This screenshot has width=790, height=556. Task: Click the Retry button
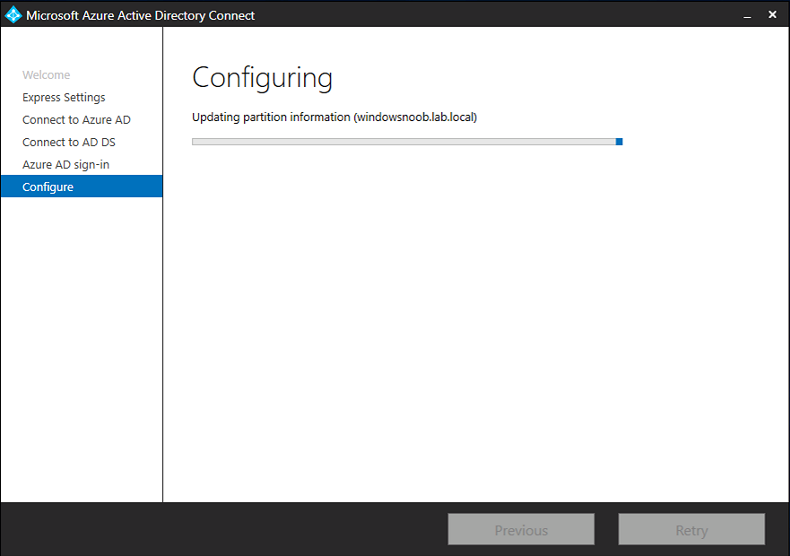click(x=691, y=530)
